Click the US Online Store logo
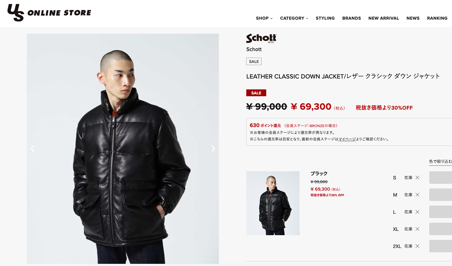The width and height of the screenshot is (452, 266). pos(49,12)
